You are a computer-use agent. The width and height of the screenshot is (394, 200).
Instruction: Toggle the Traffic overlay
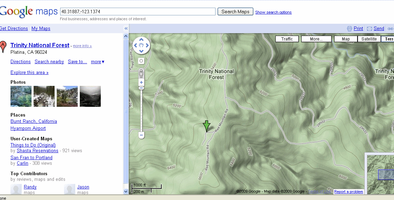(x=287, y=39)
